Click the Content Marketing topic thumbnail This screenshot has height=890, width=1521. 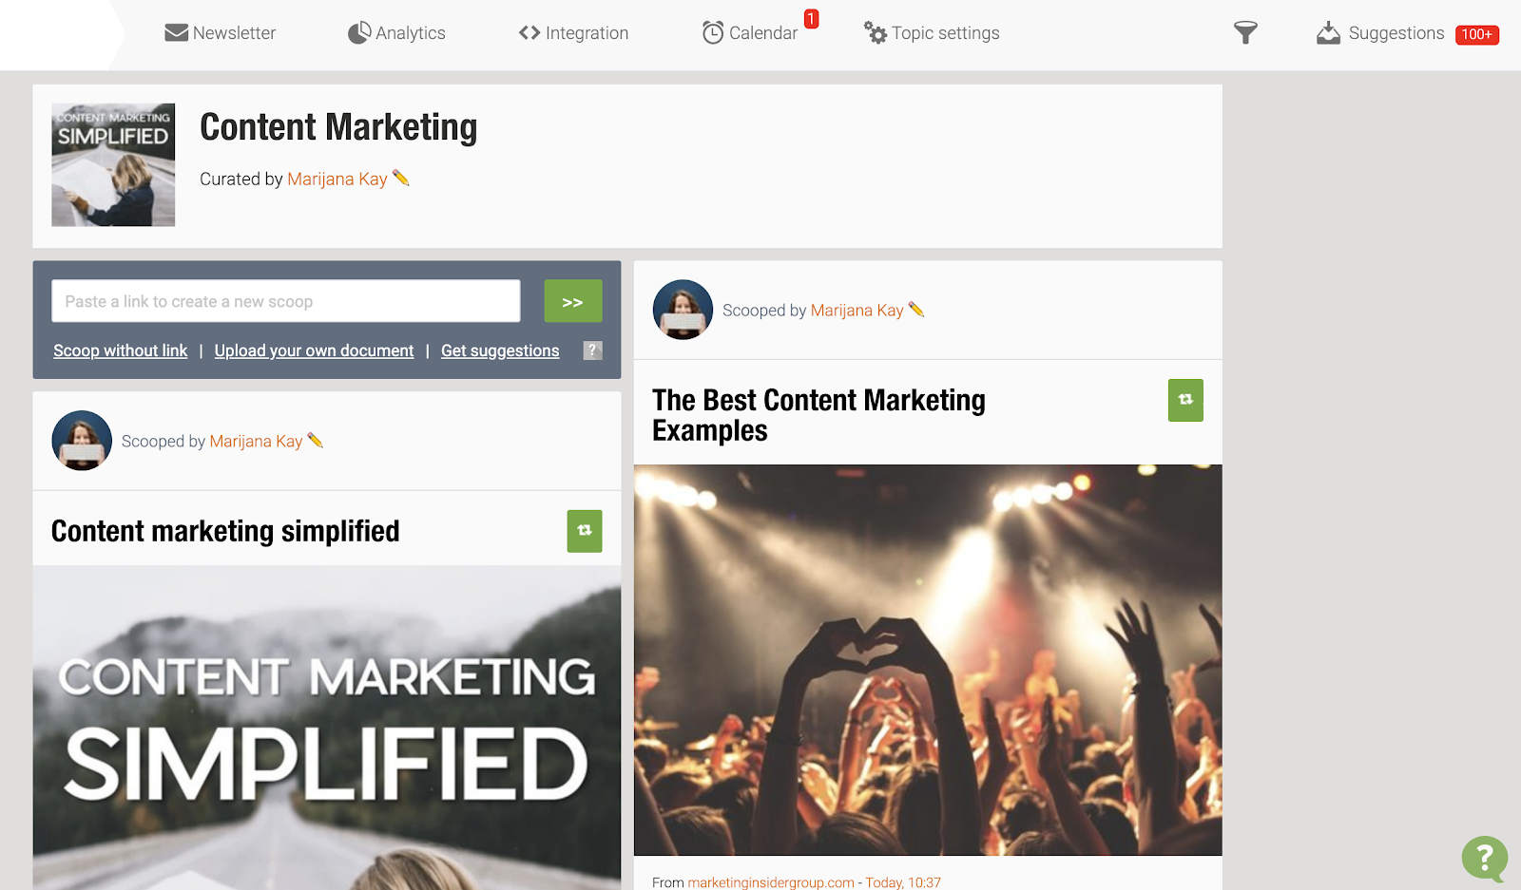(x=113, y=164)
